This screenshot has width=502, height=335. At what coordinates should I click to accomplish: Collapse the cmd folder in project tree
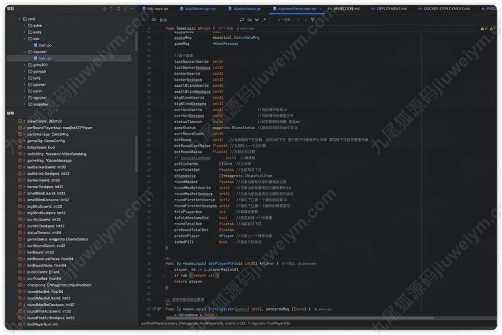[x=19, y=19]
